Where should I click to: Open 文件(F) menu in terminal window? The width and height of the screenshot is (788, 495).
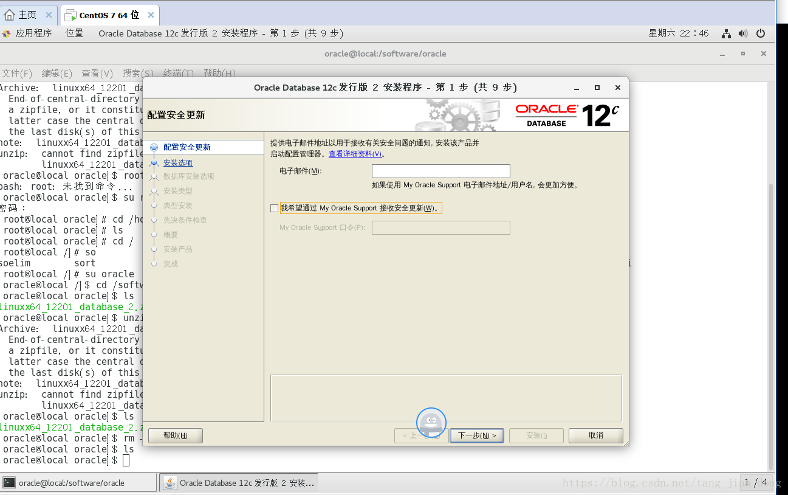(16, 73)
